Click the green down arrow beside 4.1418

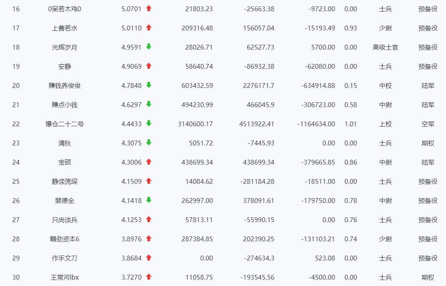[x=149, y=200]
